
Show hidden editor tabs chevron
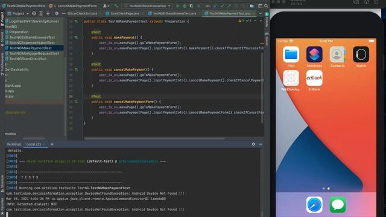[x=260, y=13]
